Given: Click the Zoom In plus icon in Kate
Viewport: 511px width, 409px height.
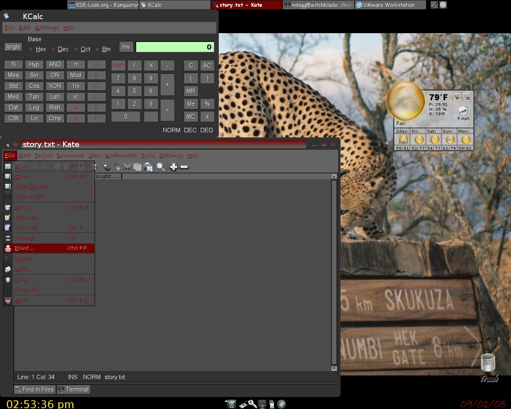Looking at the screenshot, I should pos(173,167).
